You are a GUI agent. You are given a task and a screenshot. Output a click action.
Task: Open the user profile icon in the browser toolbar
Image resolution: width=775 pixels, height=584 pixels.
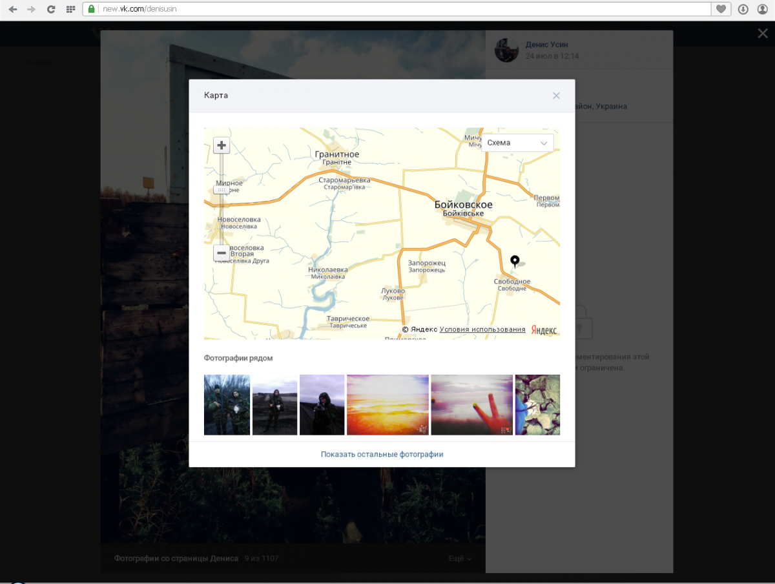[761, 9]
